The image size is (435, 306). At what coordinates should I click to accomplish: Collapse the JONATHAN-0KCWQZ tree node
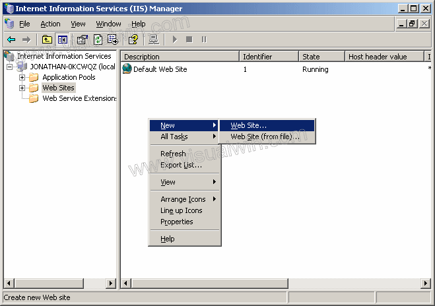9,67
